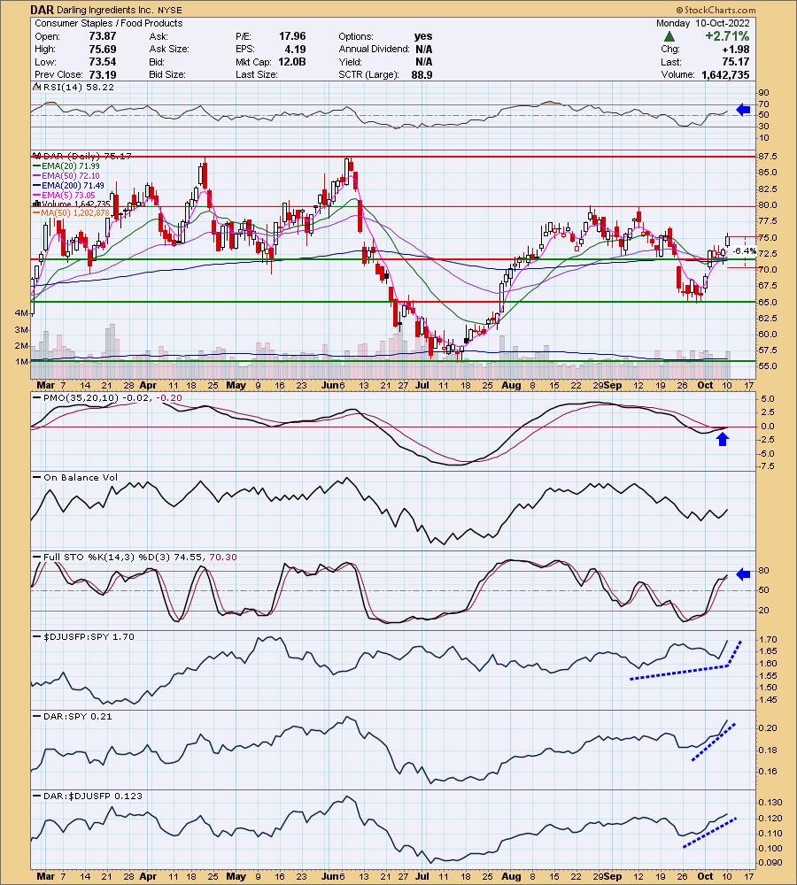Click the On Balance Vol panel label
This screenshot has width=797, height=885.
click(81, 478)
